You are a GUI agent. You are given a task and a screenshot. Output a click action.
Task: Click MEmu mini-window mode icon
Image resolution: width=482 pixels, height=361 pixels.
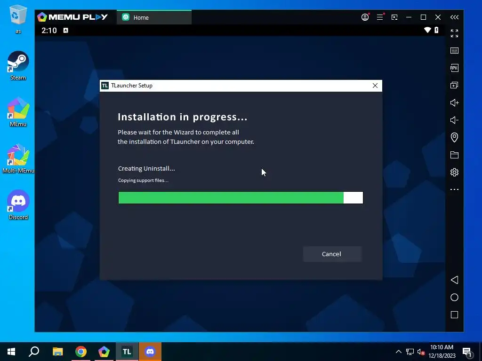click(x=394, y=17)
